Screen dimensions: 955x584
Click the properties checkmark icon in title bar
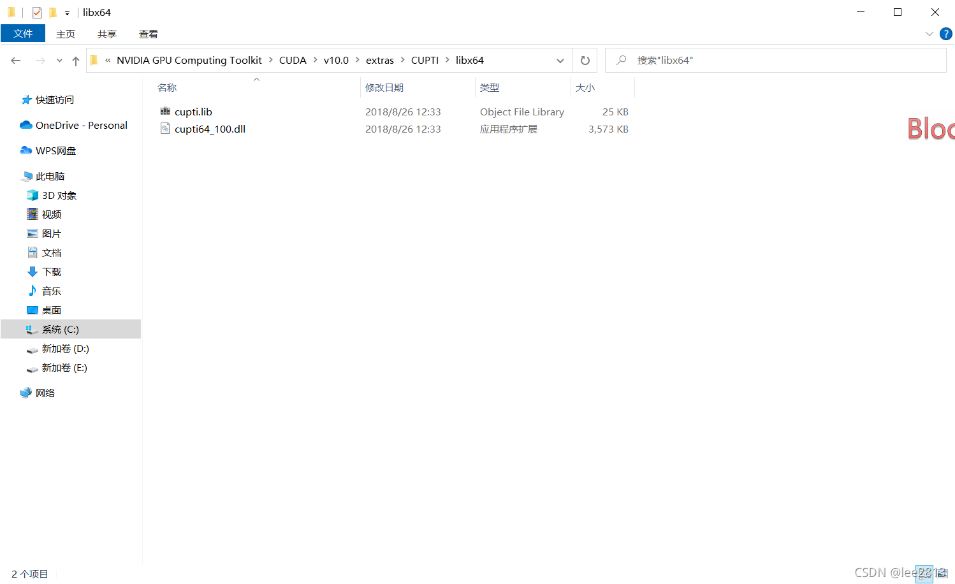pos(37,12)
